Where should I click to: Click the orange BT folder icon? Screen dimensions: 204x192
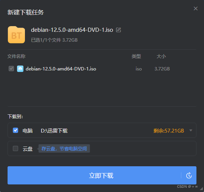(x=16, y=35)
